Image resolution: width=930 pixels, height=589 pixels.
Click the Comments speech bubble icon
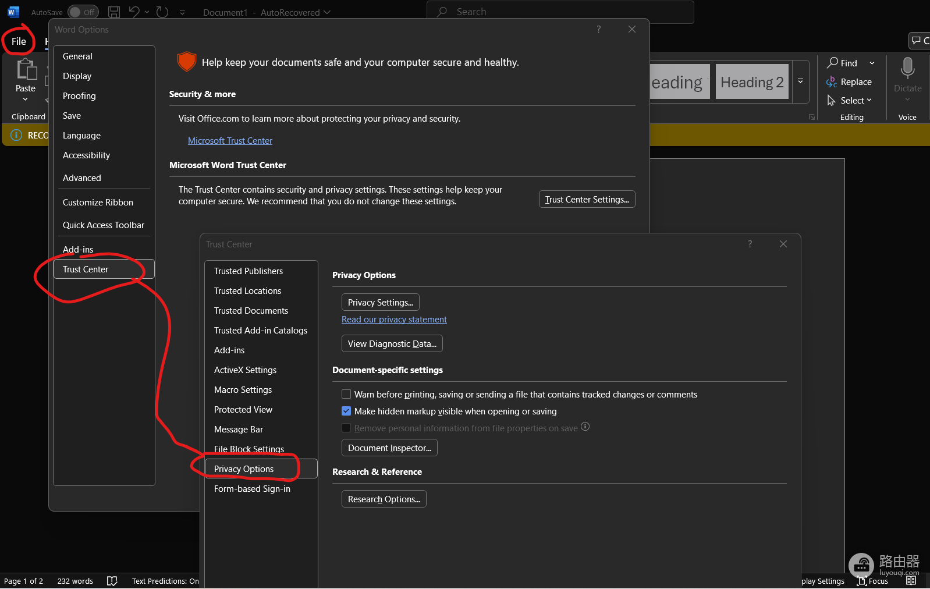[x=917, y=40]
